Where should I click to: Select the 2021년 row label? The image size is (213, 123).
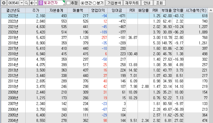[x=13, y=27]
